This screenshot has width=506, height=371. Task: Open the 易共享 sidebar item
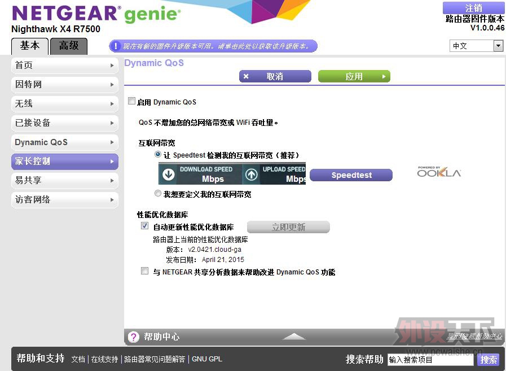[x=65, y=180]
